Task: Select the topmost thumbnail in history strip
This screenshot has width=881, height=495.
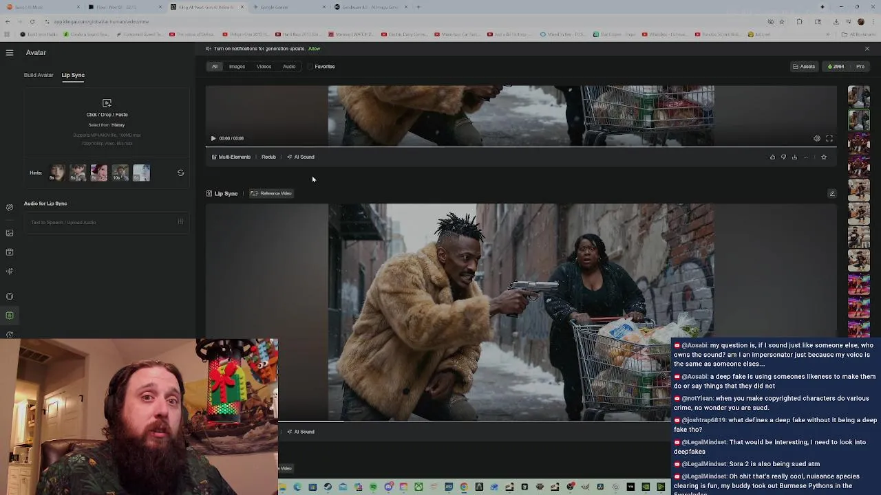Action: pos(858,96)
